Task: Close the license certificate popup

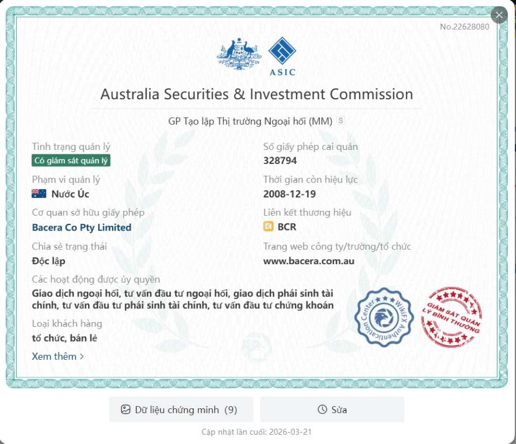Action: click(499, 15)
